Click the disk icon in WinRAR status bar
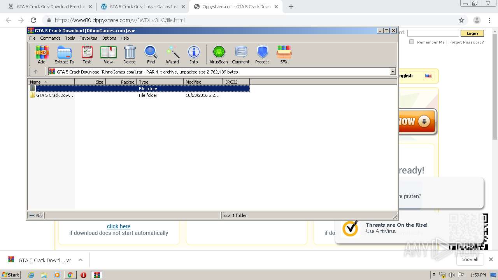Screen dimensions: 498x280 coord(32,215)
